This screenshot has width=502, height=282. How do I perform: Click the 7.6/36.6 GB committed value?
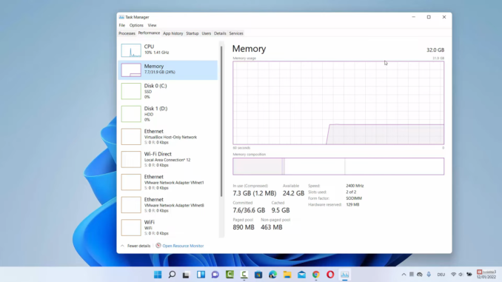(249, 210)
